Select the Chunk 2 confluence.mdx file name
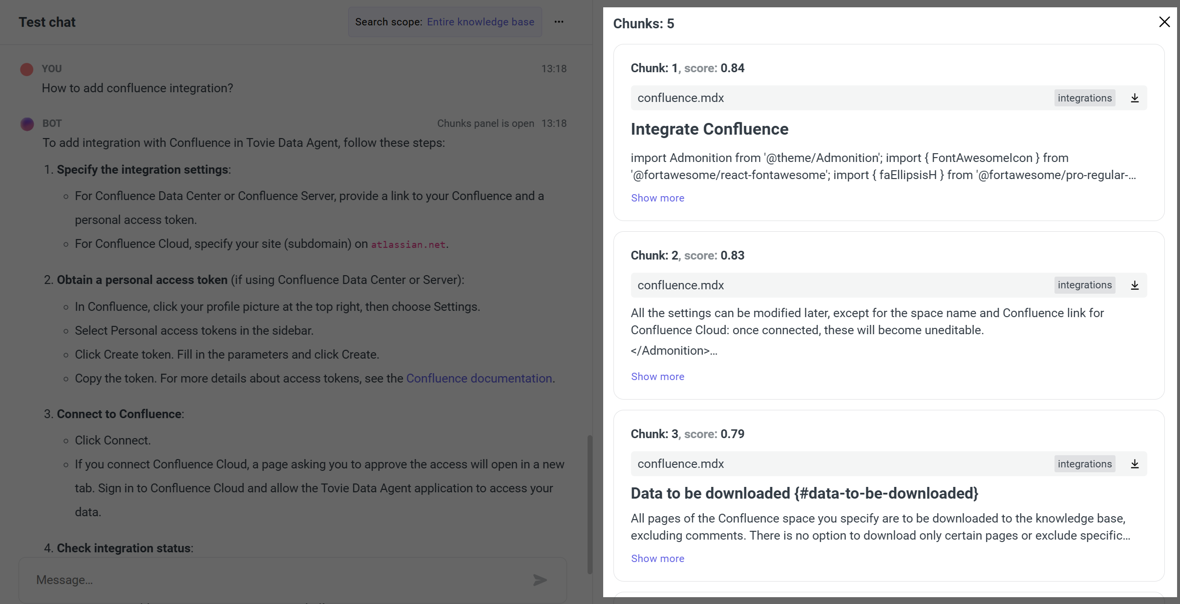This screenshot has height=604, width=1180. tap(681, 285)
